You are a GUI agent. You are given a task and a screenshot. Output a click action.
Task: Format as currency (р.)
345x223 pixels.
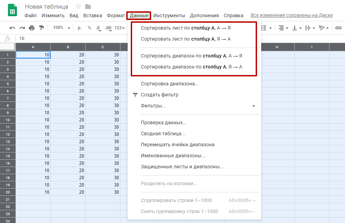(x=79, y=28)
